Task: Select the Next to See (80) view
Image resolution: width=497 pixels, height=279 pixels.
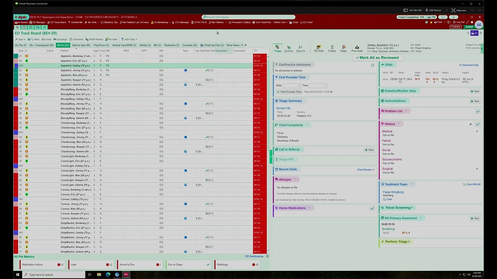Action: 81,45
